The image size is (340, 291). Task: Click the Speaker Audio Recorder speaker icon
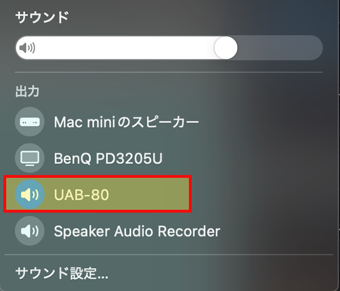click(30, 231)
